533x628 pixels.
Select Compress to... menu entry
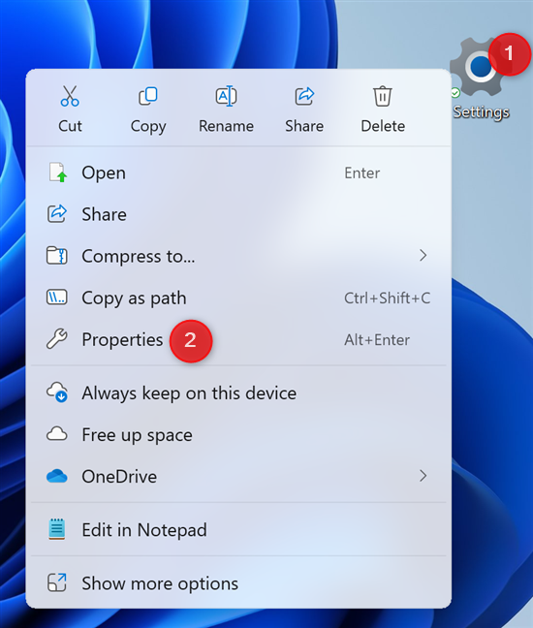pos(238,256)
